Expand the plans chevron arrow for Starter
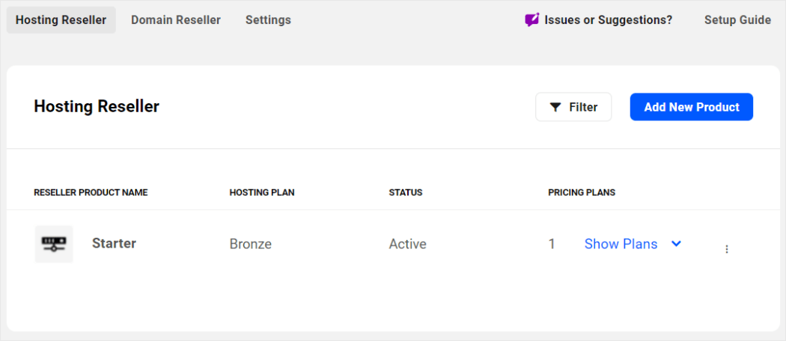The width and height of the screenshot is (786, 341). [676, 244]
